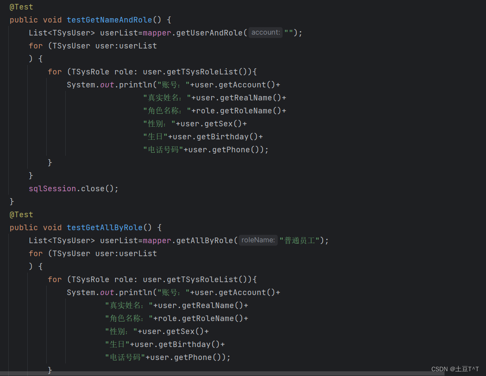Viewport: 486px width, 376px height.
Task: Click the CSDN @土豆T^T watermark
Action: pyautogui.click(x=455, y=369)
